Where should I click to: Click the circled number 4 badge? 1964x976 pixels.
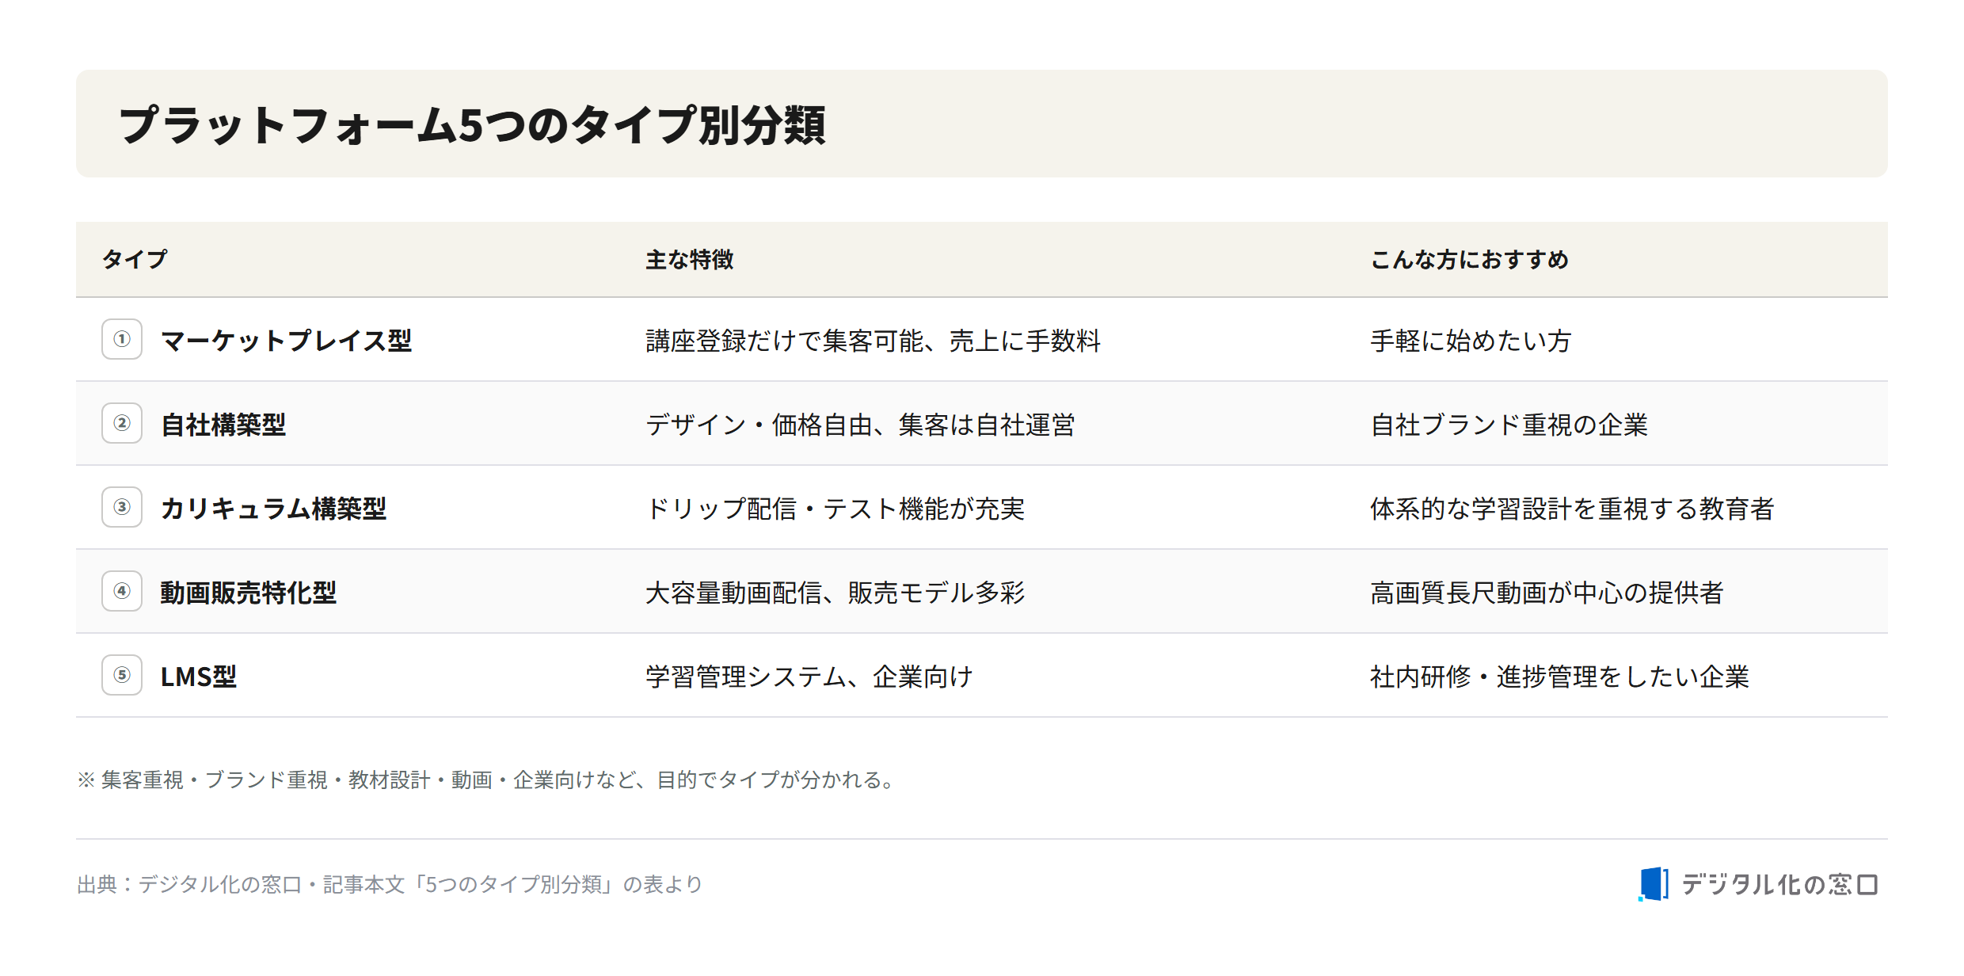[122, 591]
